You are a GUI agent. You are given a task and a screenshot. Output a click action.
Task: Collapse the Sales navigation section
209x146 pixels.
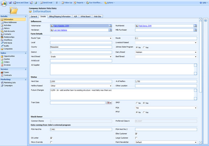[26, 53]
